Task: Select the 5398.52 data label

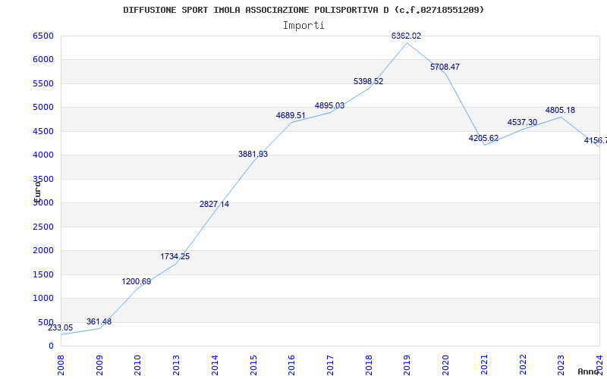Action: click(x=368, y=82)
